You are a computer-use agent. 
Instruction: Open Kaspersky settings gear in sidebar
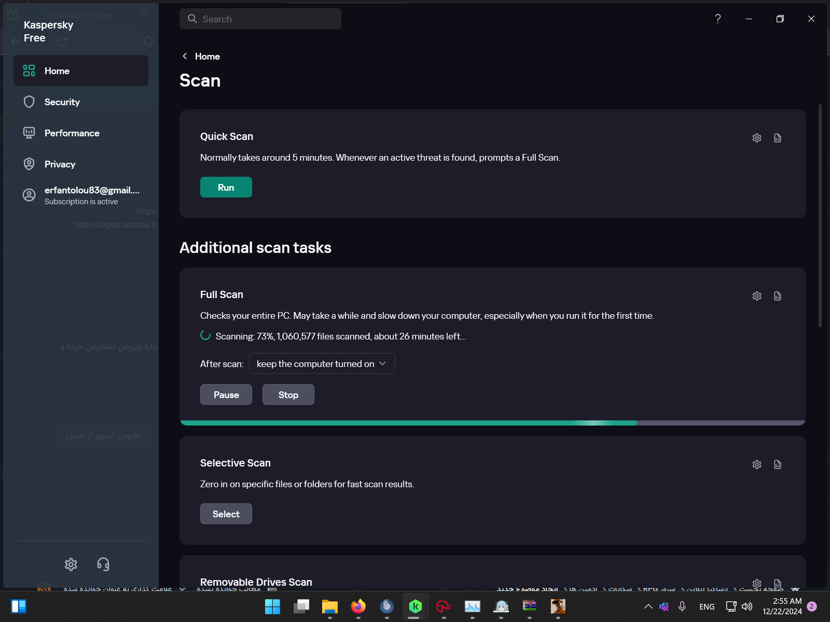click(71, 564)
